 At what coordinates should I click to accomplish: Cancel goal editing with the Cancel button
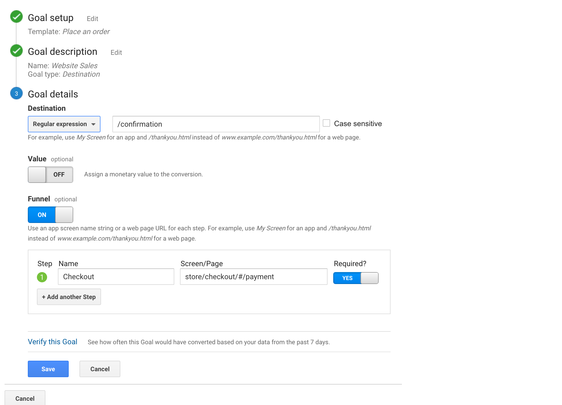tap(100, 369)
